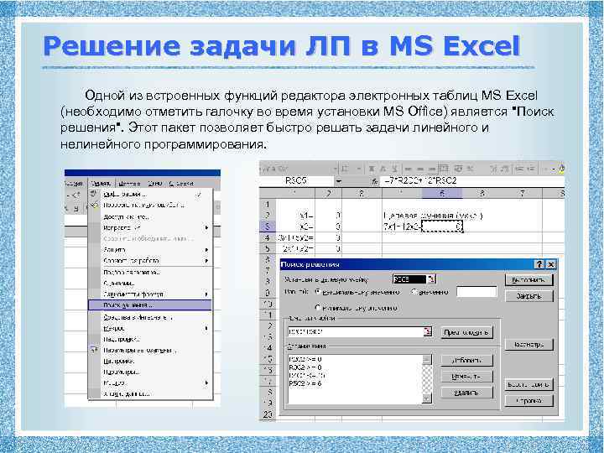Screen dimensions: 604x453
Task: Open the font size dropdown arrow
Action: coord(359,169)
